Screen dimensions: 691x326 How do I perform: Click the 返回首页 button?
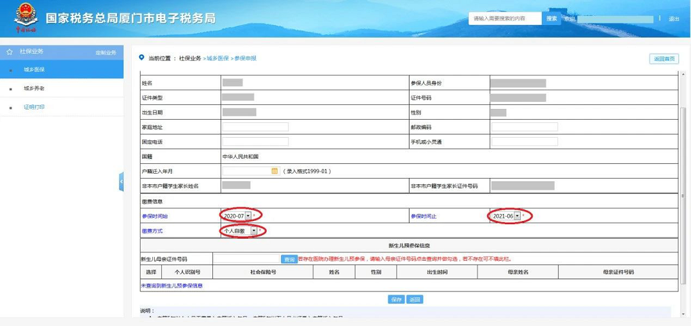point(664,59)
